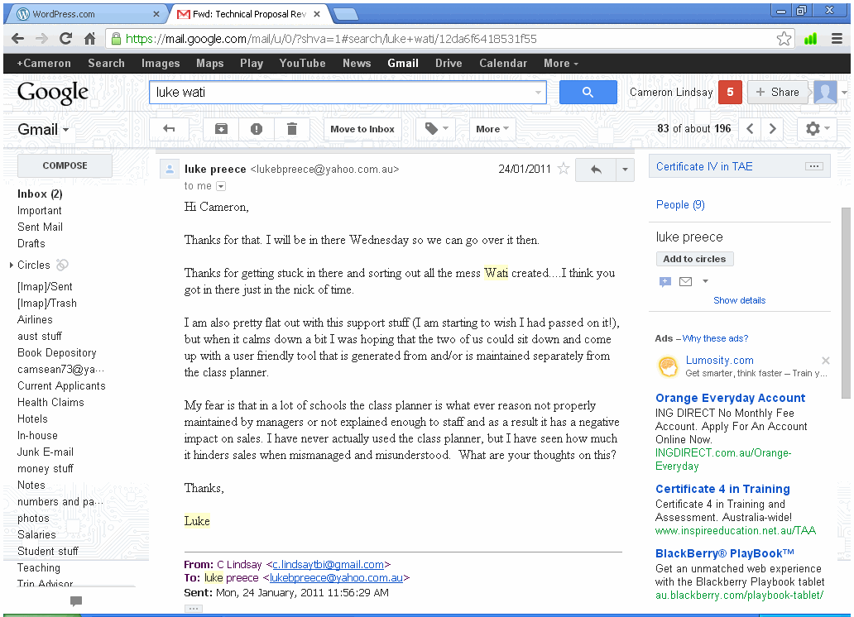Open the settings gear menu
The image size is (854, 617).
[817, 129]
